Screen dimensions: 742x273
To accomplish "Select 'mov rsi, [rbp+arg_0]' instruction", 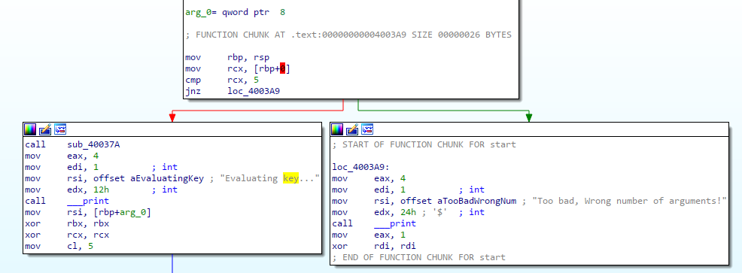I will coord(88,212).
